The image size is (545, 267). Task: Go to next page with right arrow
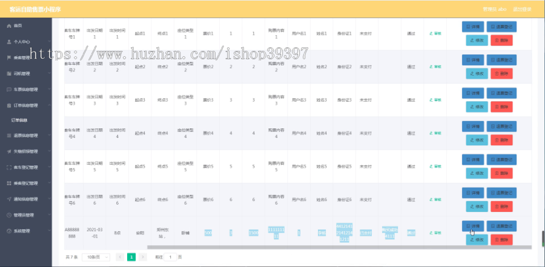point(142,257)
